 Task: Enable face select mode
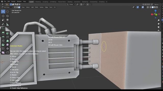pyautogui.click(x=19, y=7)
